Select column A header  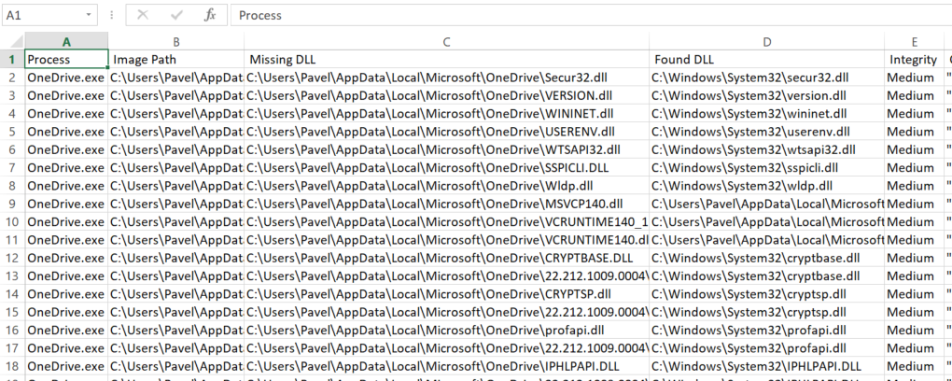point(67,41)
